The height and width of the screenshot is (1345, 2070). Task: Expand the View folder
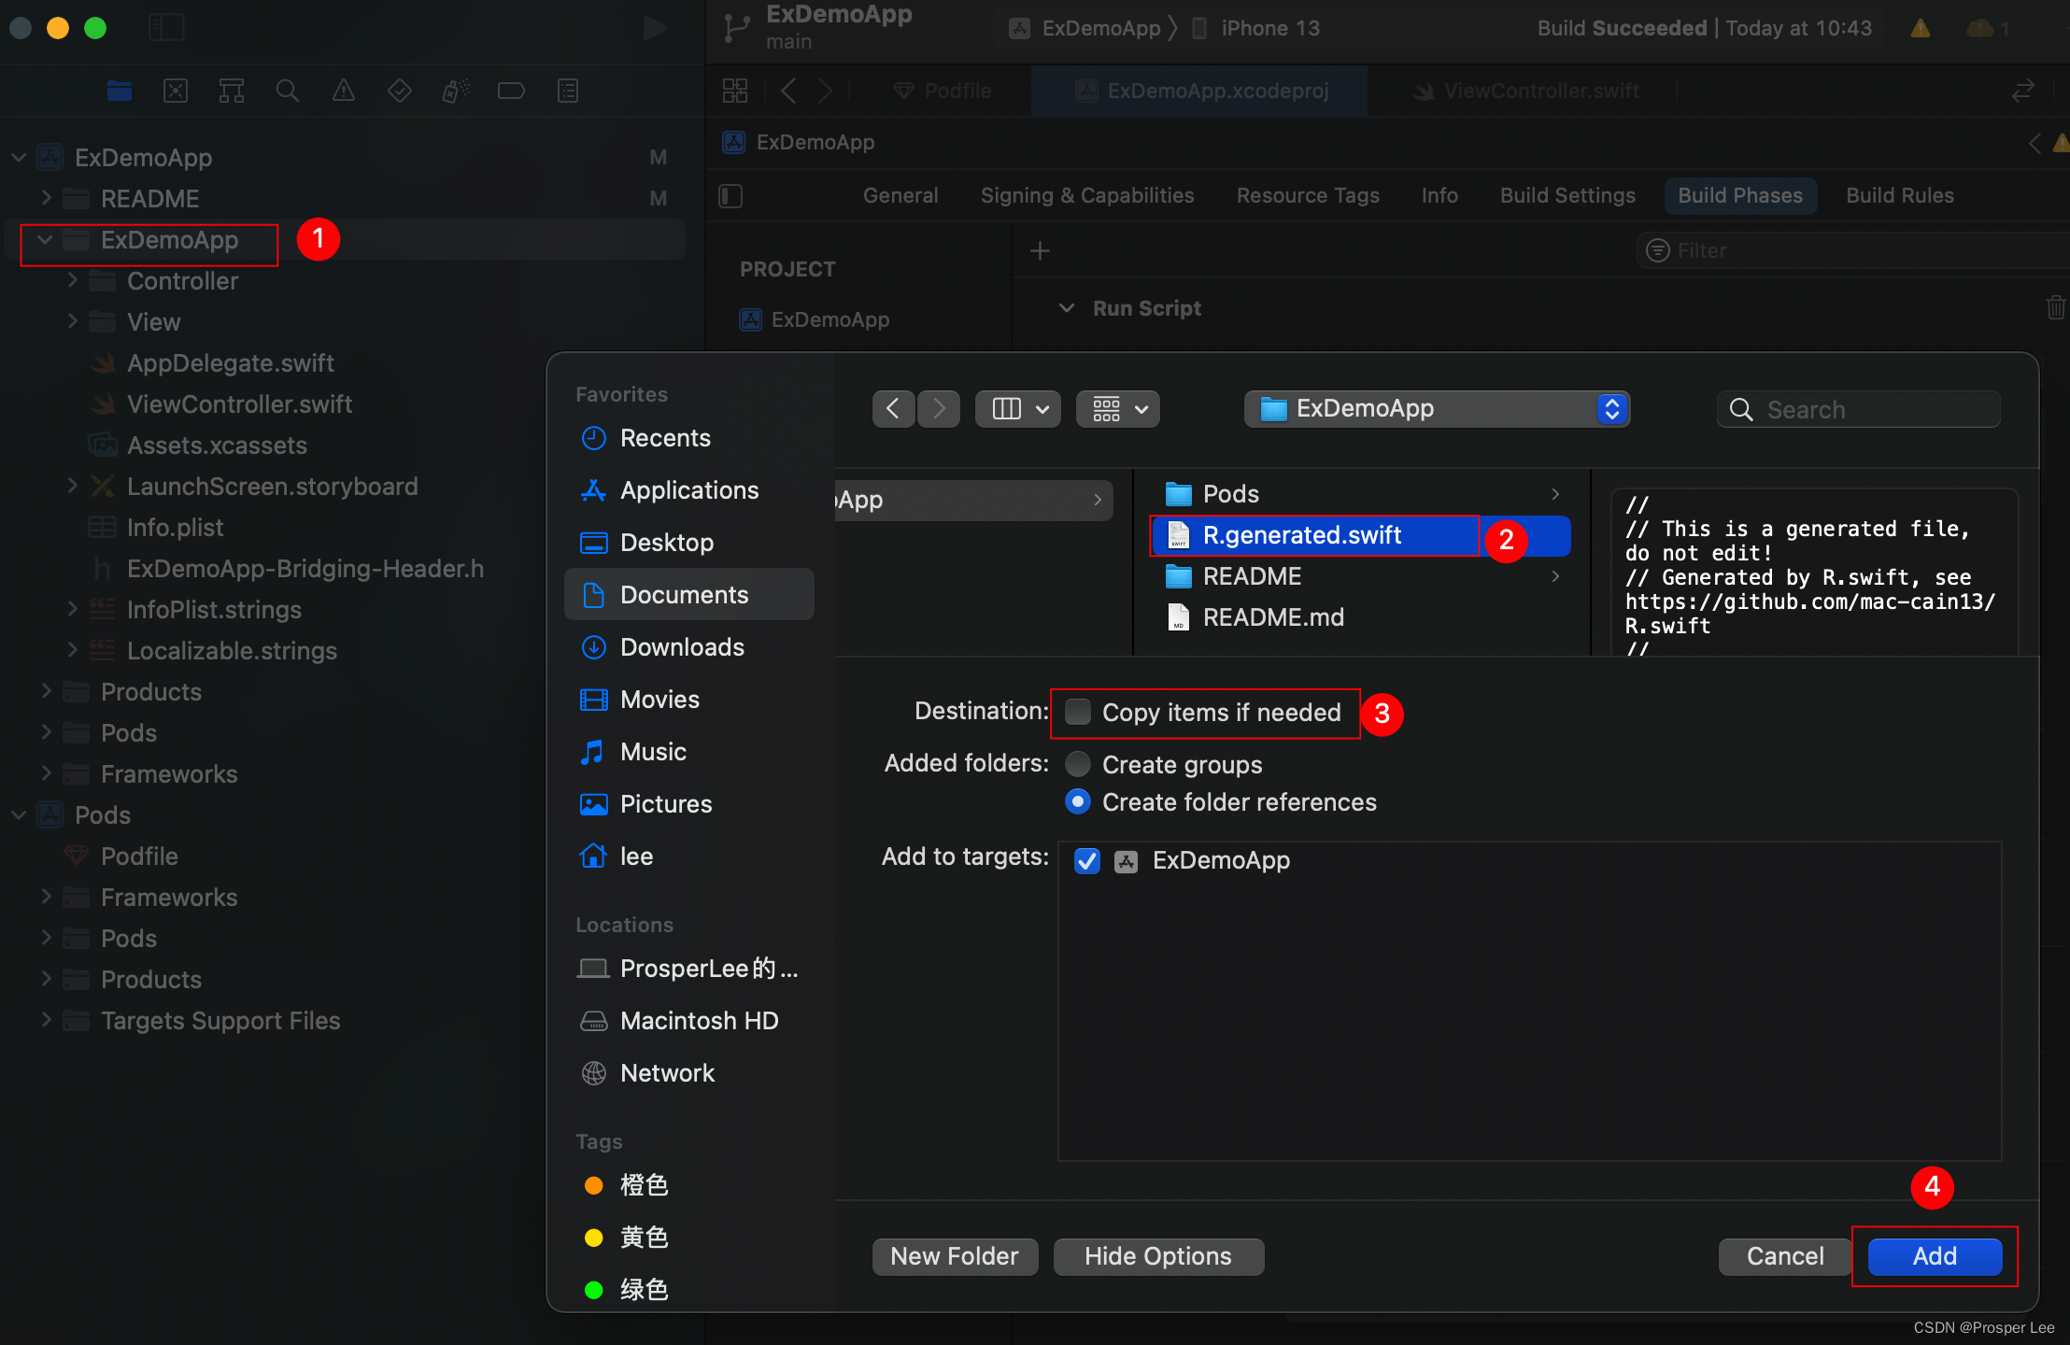(71, 321)
